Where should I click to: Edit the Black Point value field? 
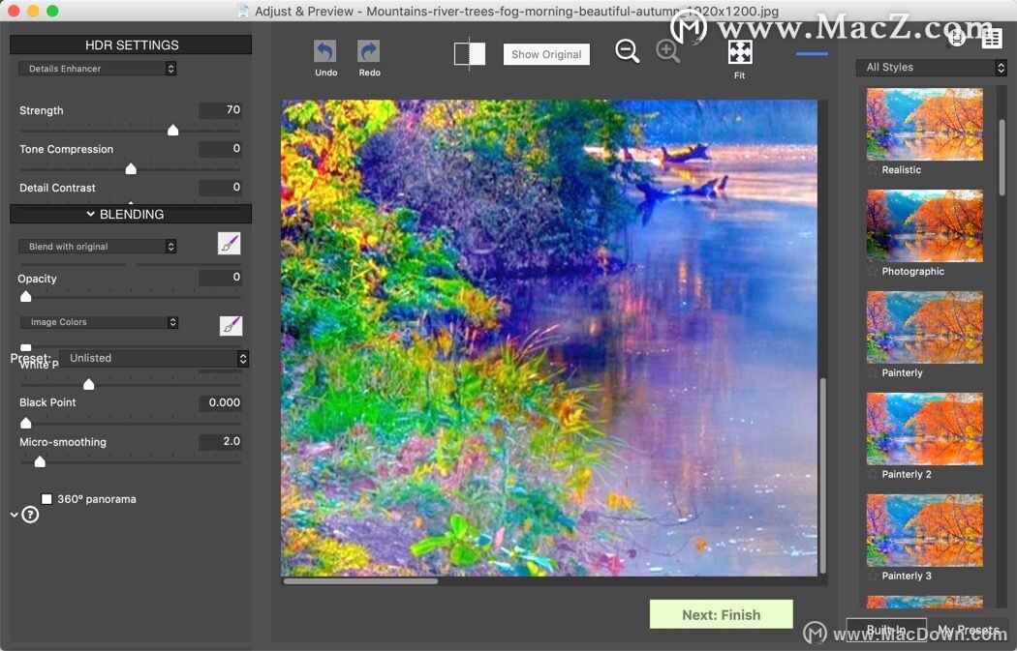(220, 402)
